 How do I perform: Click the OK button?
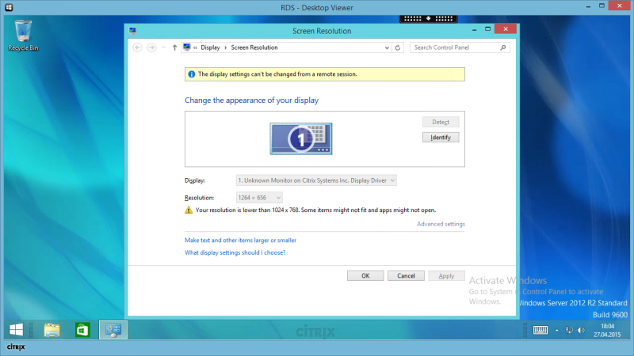[x=365, y=275]
